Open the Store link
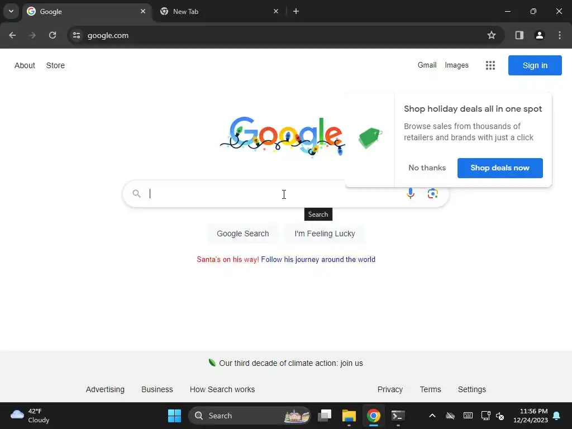Image resolution: width=572 pixels, height=429 pixels. 55,65
